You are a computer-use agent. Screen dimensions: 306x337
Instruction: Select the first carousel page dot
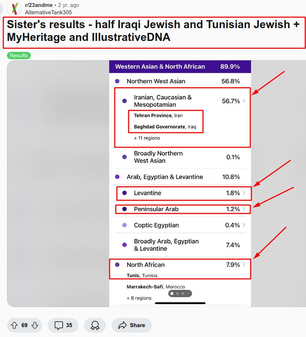click(172, 294)
